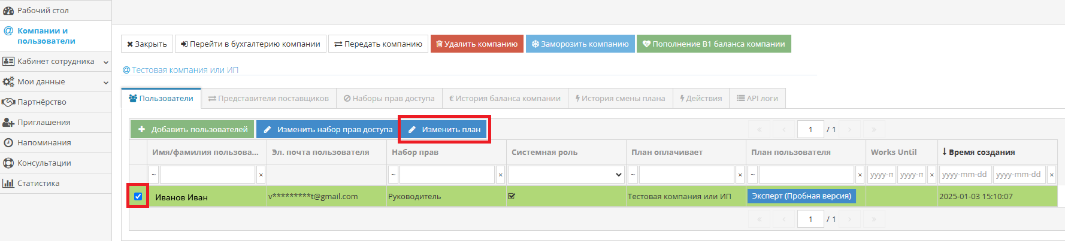Open tilde operator in План оплачивает filter
The height and width of the screenshot is (241, 1065).
(633, 175)
